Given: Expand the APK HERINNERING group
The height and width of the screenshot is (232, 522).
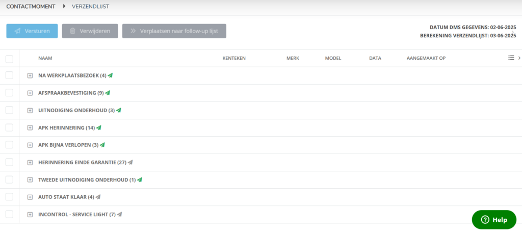Looking at the screenshot, I should pos(30,128).
